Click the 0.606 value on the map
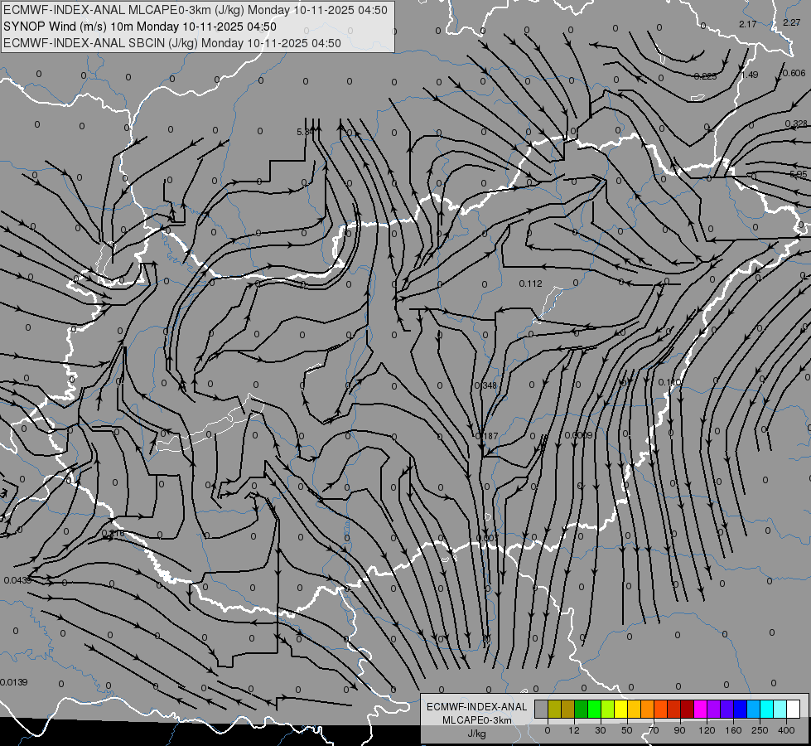The height and width of the screenshot is (746, 811). [794, 74]
